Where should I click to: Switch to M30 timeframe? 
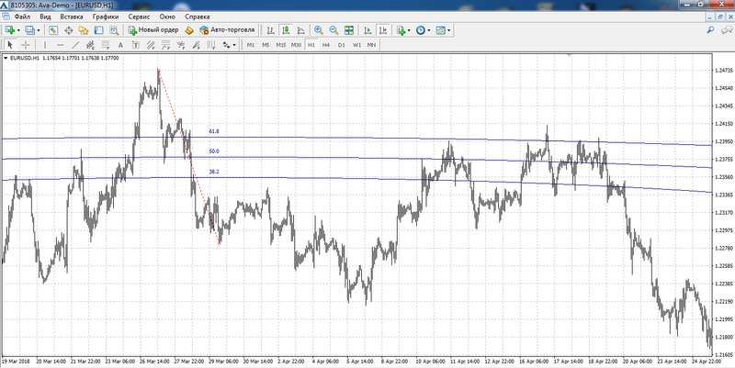[296, 45]
